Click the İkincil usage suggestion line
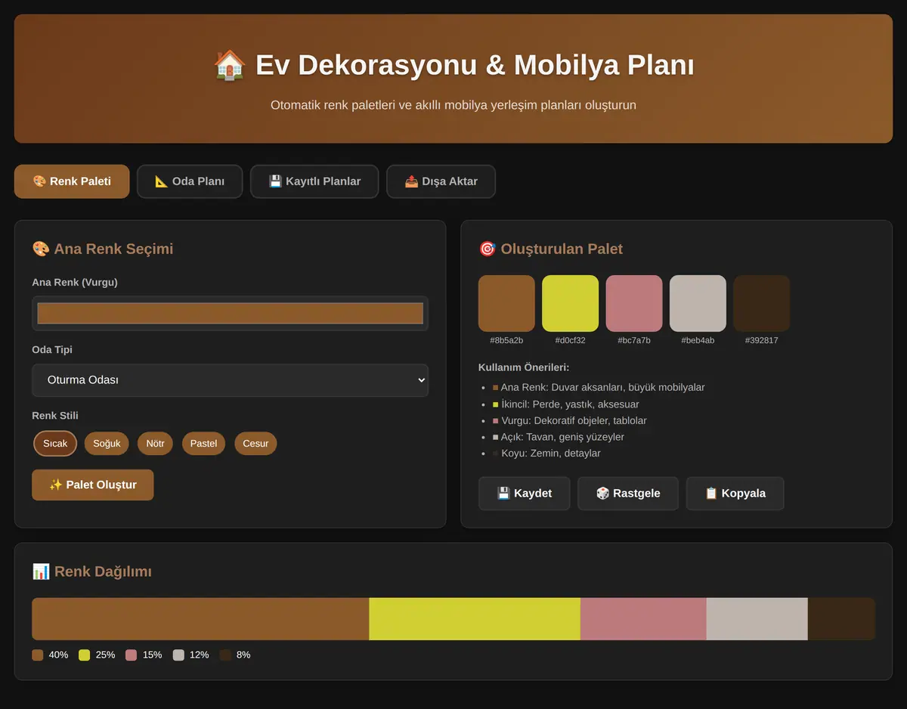The height and width of the screenshot is (709, 907). click(565, 404)
